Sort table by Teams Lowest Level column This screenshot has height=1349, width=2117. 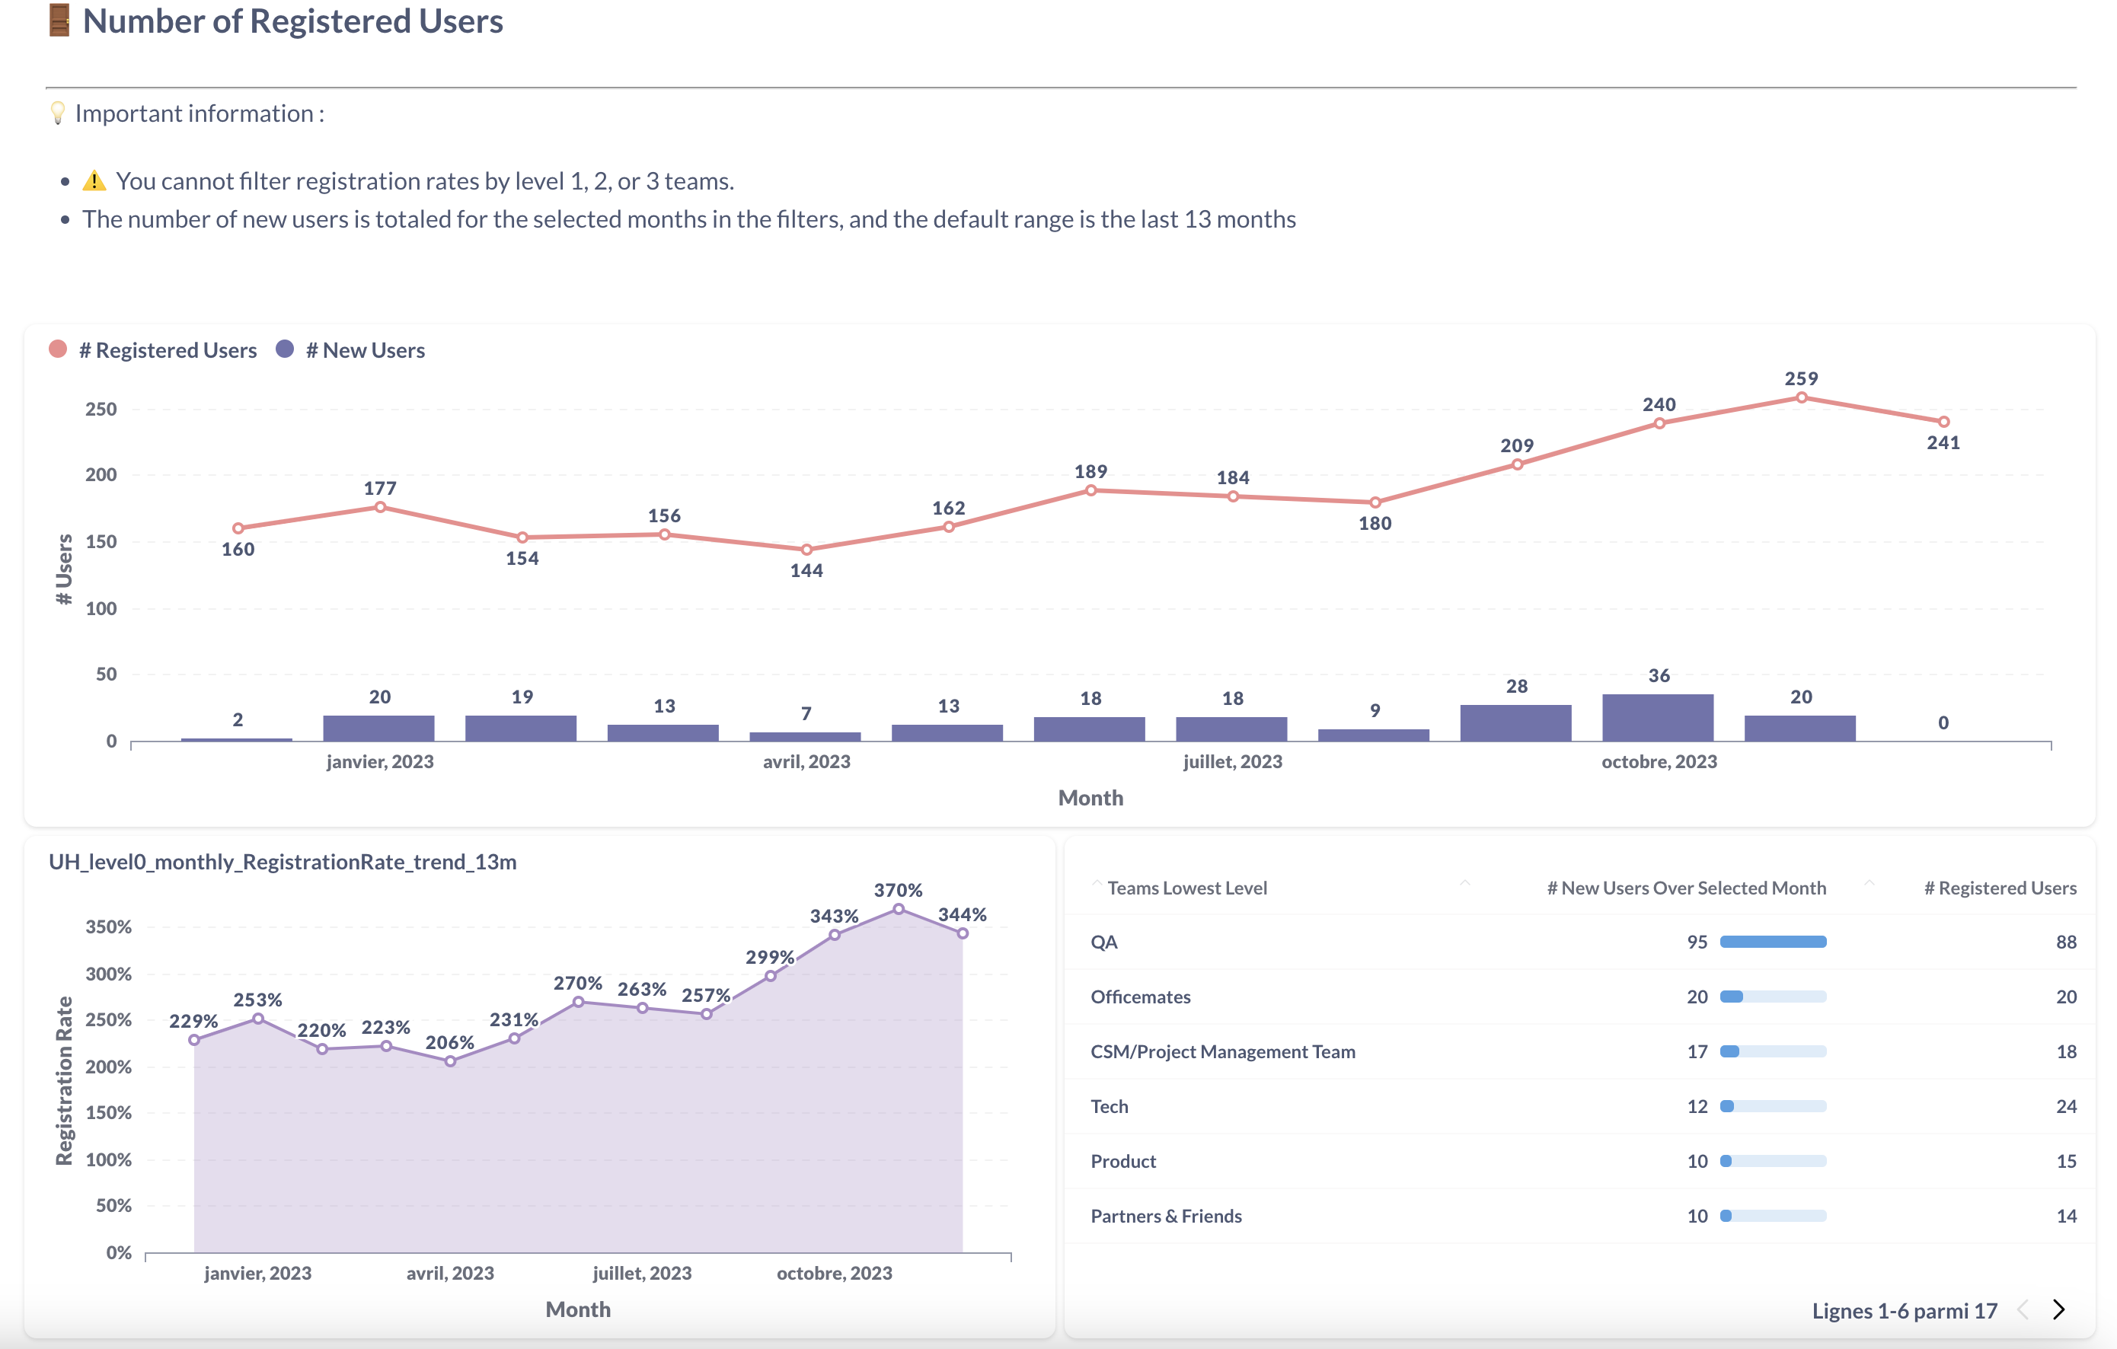[1187, 888]
